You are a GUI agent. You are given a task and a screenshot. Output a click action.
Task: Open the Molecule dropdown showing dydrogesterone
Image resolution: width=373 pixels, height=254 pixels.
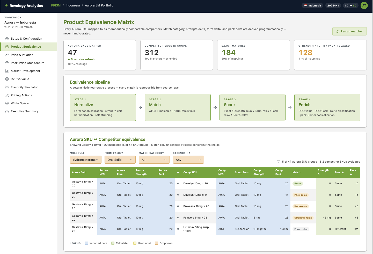(x=85, y=160)
